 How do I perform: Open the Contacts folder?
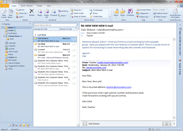tap(10, 46)
